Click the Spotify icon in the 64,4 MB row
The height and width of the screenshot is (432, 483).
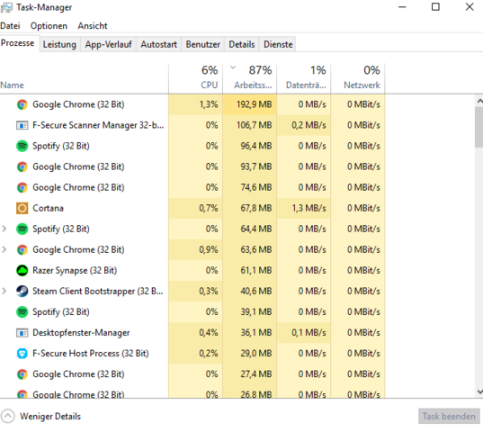coord(22,229)
